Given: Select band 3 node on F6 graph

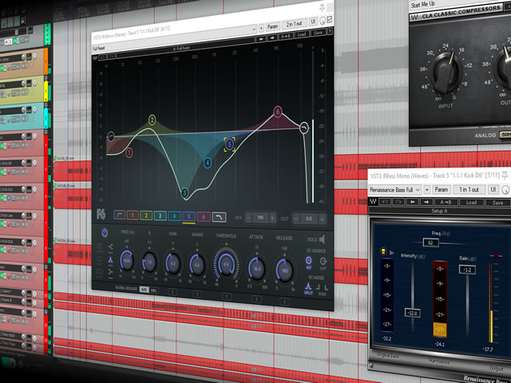Looking at the screenshot, I should (184, 193).
